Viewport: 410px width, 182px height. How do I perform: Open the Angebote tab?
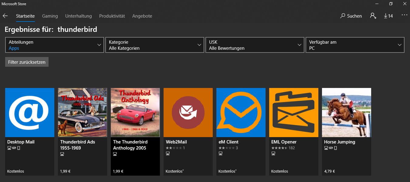click(x=142, y=16)
